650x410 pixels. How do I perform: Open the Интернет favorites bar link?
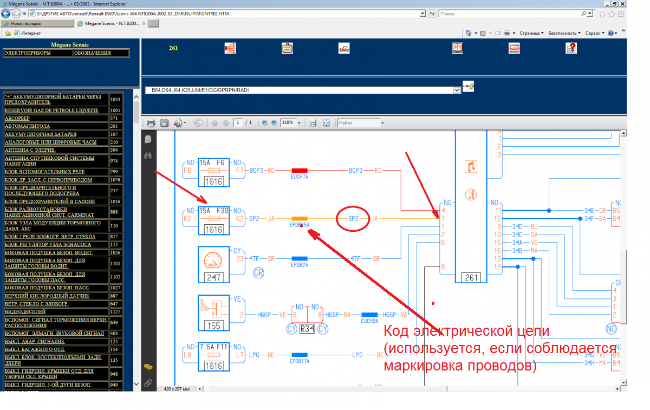(x=27, y=33)
